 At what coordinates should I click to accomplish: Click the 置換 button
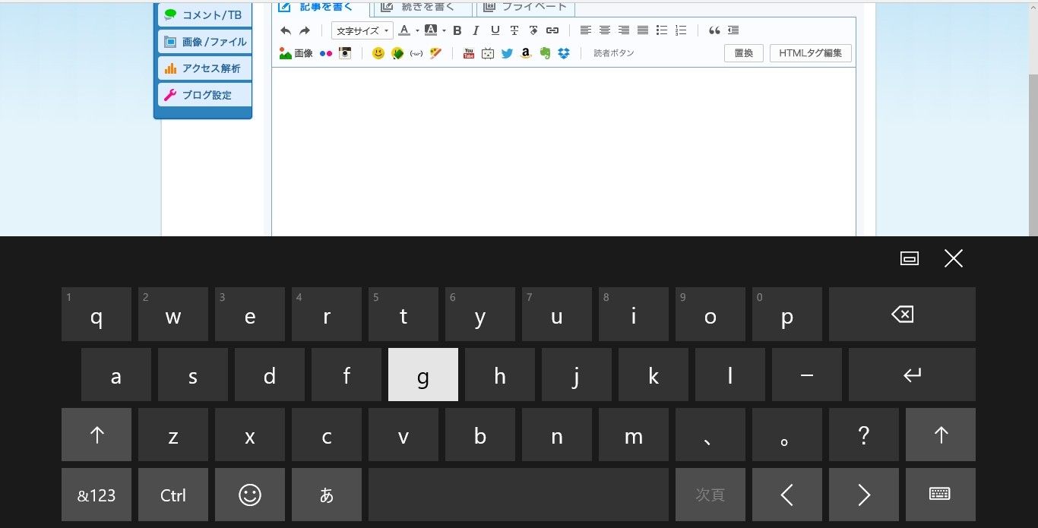pyautogui.click(x=744, y=53)
